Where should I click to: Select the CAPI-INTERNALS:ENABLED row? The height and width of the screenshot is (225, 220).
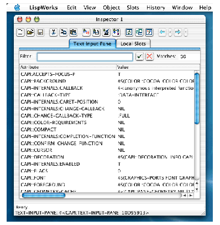pyautogui.click(x=107, y=164)
